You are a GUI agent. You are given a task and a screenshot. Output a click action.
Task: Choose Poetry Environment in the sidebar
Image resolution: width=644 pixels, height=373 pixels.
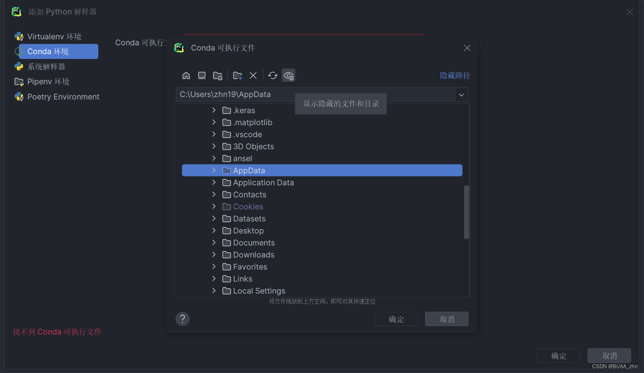(56, 97)
